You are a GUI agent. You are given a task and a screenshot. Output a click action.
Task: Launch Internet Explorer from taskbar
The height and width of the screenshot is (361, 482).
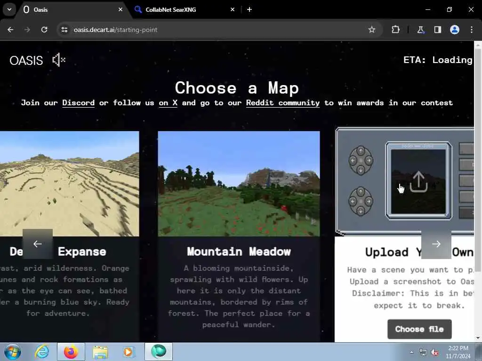(42, 352)
